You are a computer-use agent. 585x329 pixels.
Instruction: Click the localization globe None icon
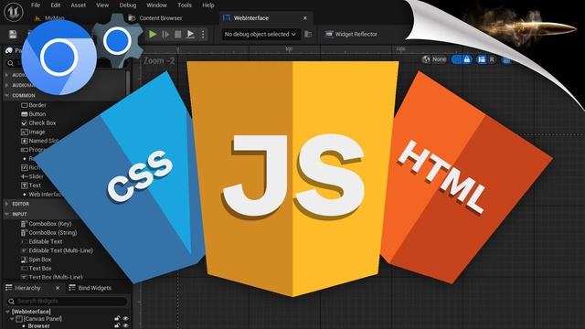pyautogui.click(x=426, y=59)
